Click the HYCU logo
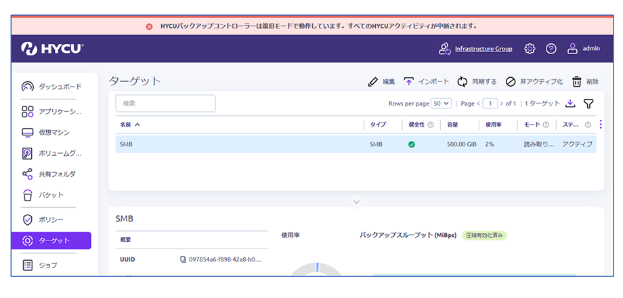 [52, 49]
